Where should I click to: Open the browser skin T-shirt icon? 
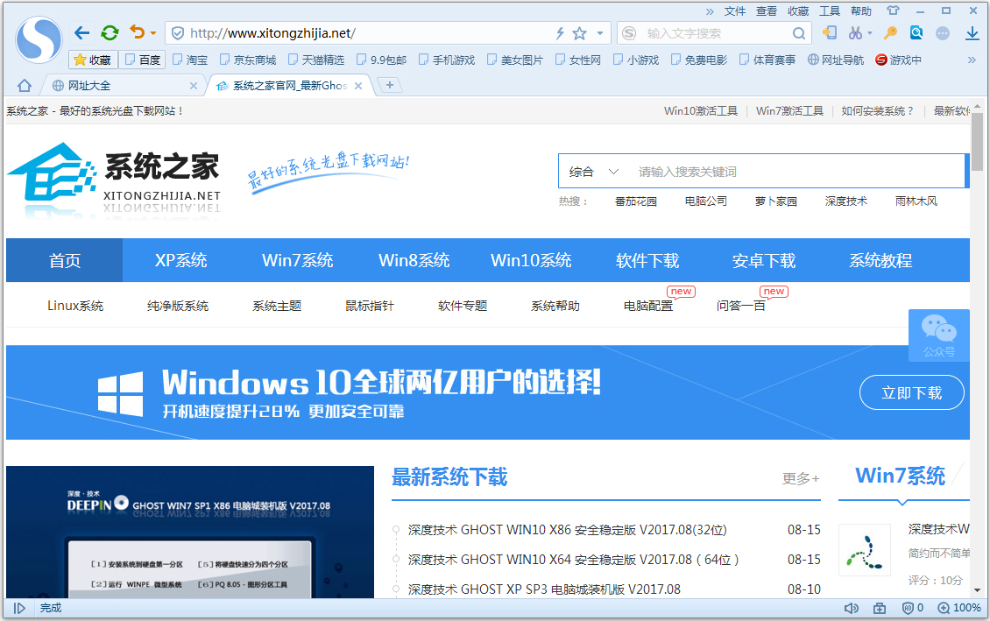(x=893, y=10)
